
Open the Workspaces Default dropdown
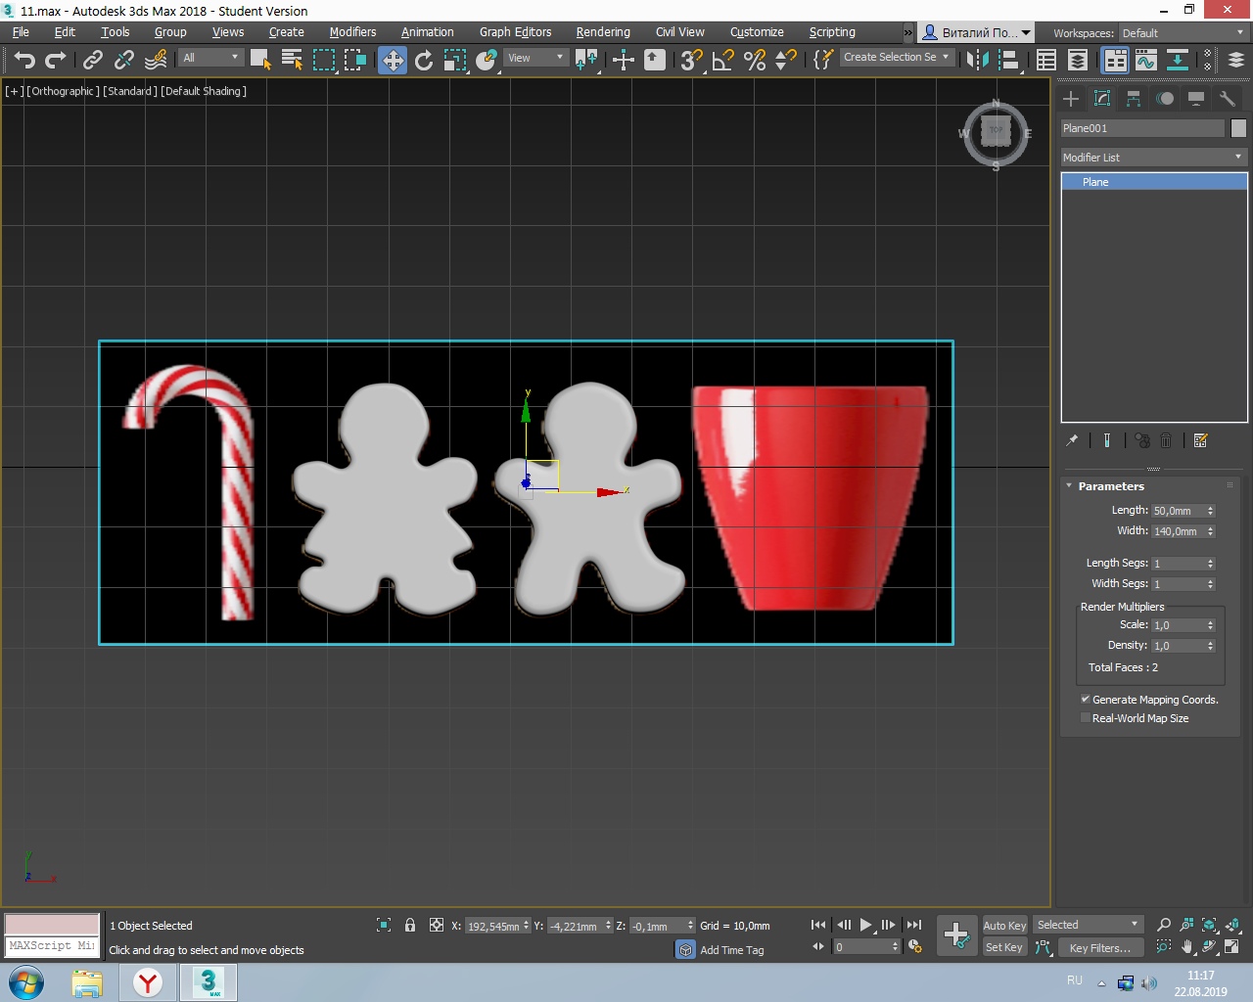1183,33
